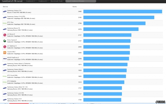Select the score 1928
The width and height of the screenshot is (166, 104).
tap(80, 70)
